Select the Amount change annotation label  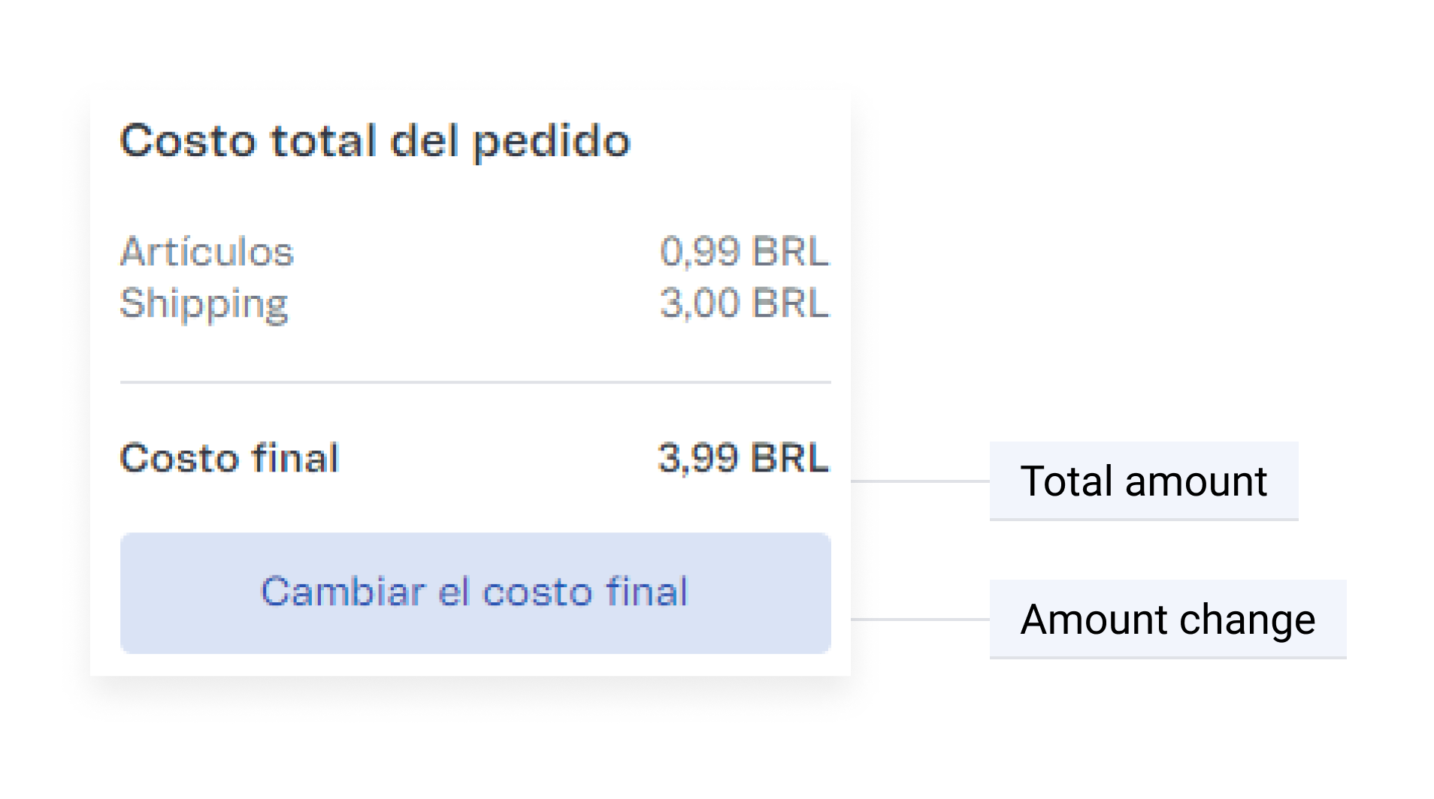tap(1167, 620)
